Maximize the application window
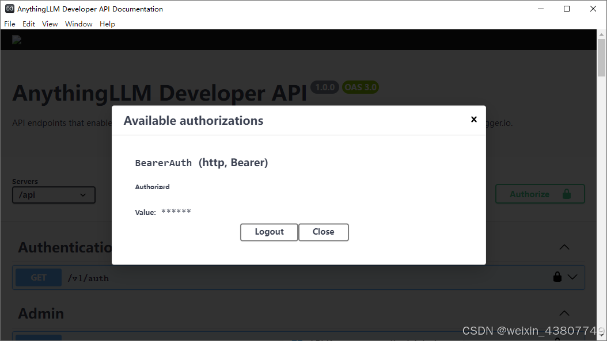607x341 pixels. 567,9
